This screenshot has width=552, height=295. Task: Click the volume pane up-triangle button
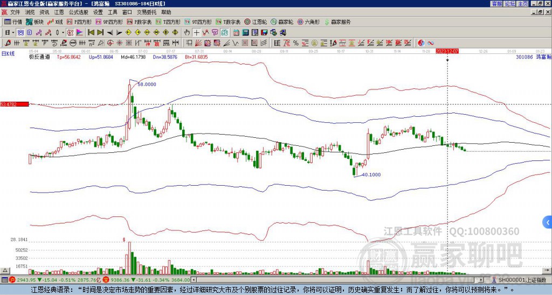point(4,271)
